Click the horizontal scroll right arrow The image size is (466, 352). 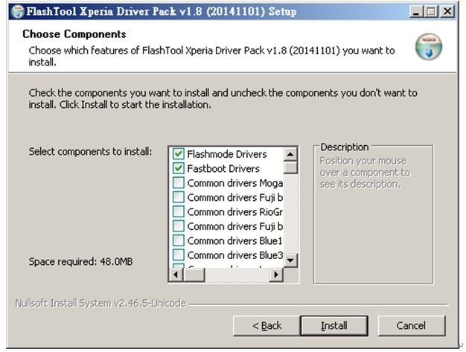click(x=276, y=275)
